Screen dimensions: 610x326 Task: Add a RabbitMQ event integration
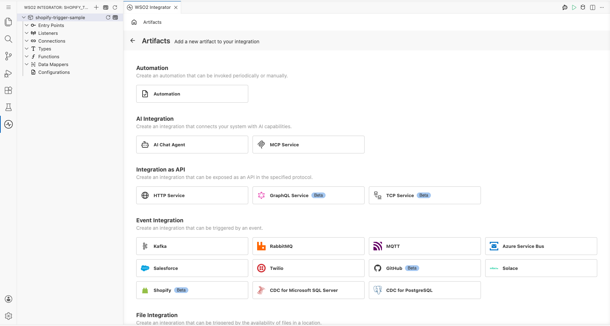309,246
